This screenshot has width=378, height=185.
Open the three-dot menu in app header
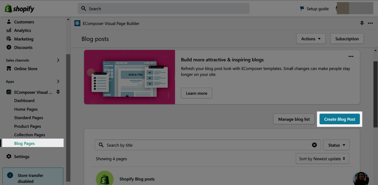(x=370, y=23)
